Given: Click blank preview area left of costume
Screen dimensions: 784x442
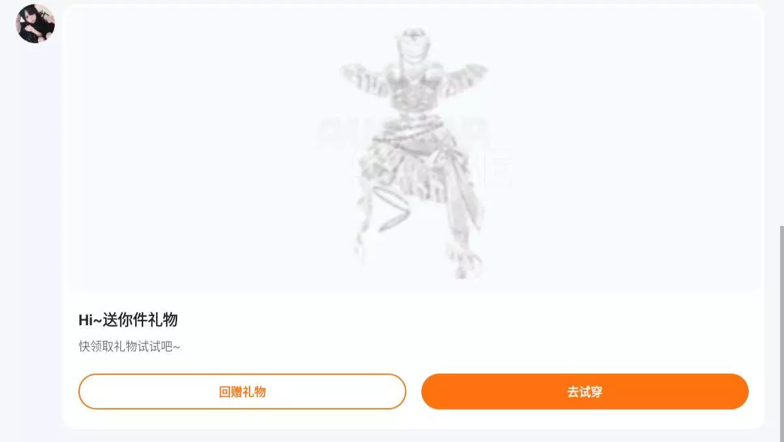Looking at the screenshot, I should point(196,150).
